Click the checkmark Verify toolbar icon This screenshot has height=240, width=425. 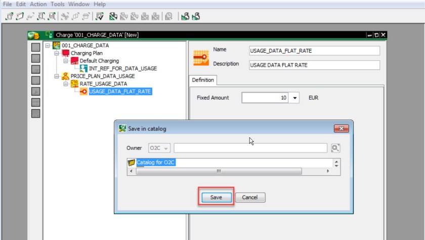click(100, 16)
